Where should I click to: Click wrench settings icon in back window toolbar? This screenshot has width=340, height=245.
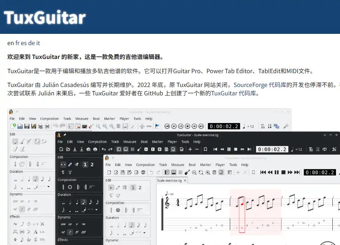pyautogui.click(x=286, y=126)
